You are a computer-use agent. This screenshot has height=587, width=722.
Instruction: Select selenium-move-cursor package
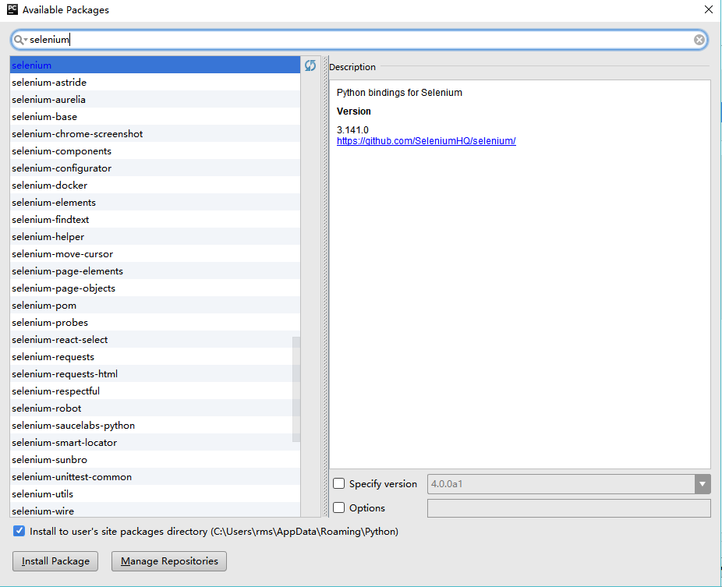pos(155,254)
